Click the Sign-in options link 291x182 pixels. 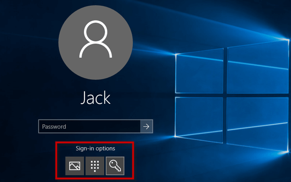pos(96,149)
